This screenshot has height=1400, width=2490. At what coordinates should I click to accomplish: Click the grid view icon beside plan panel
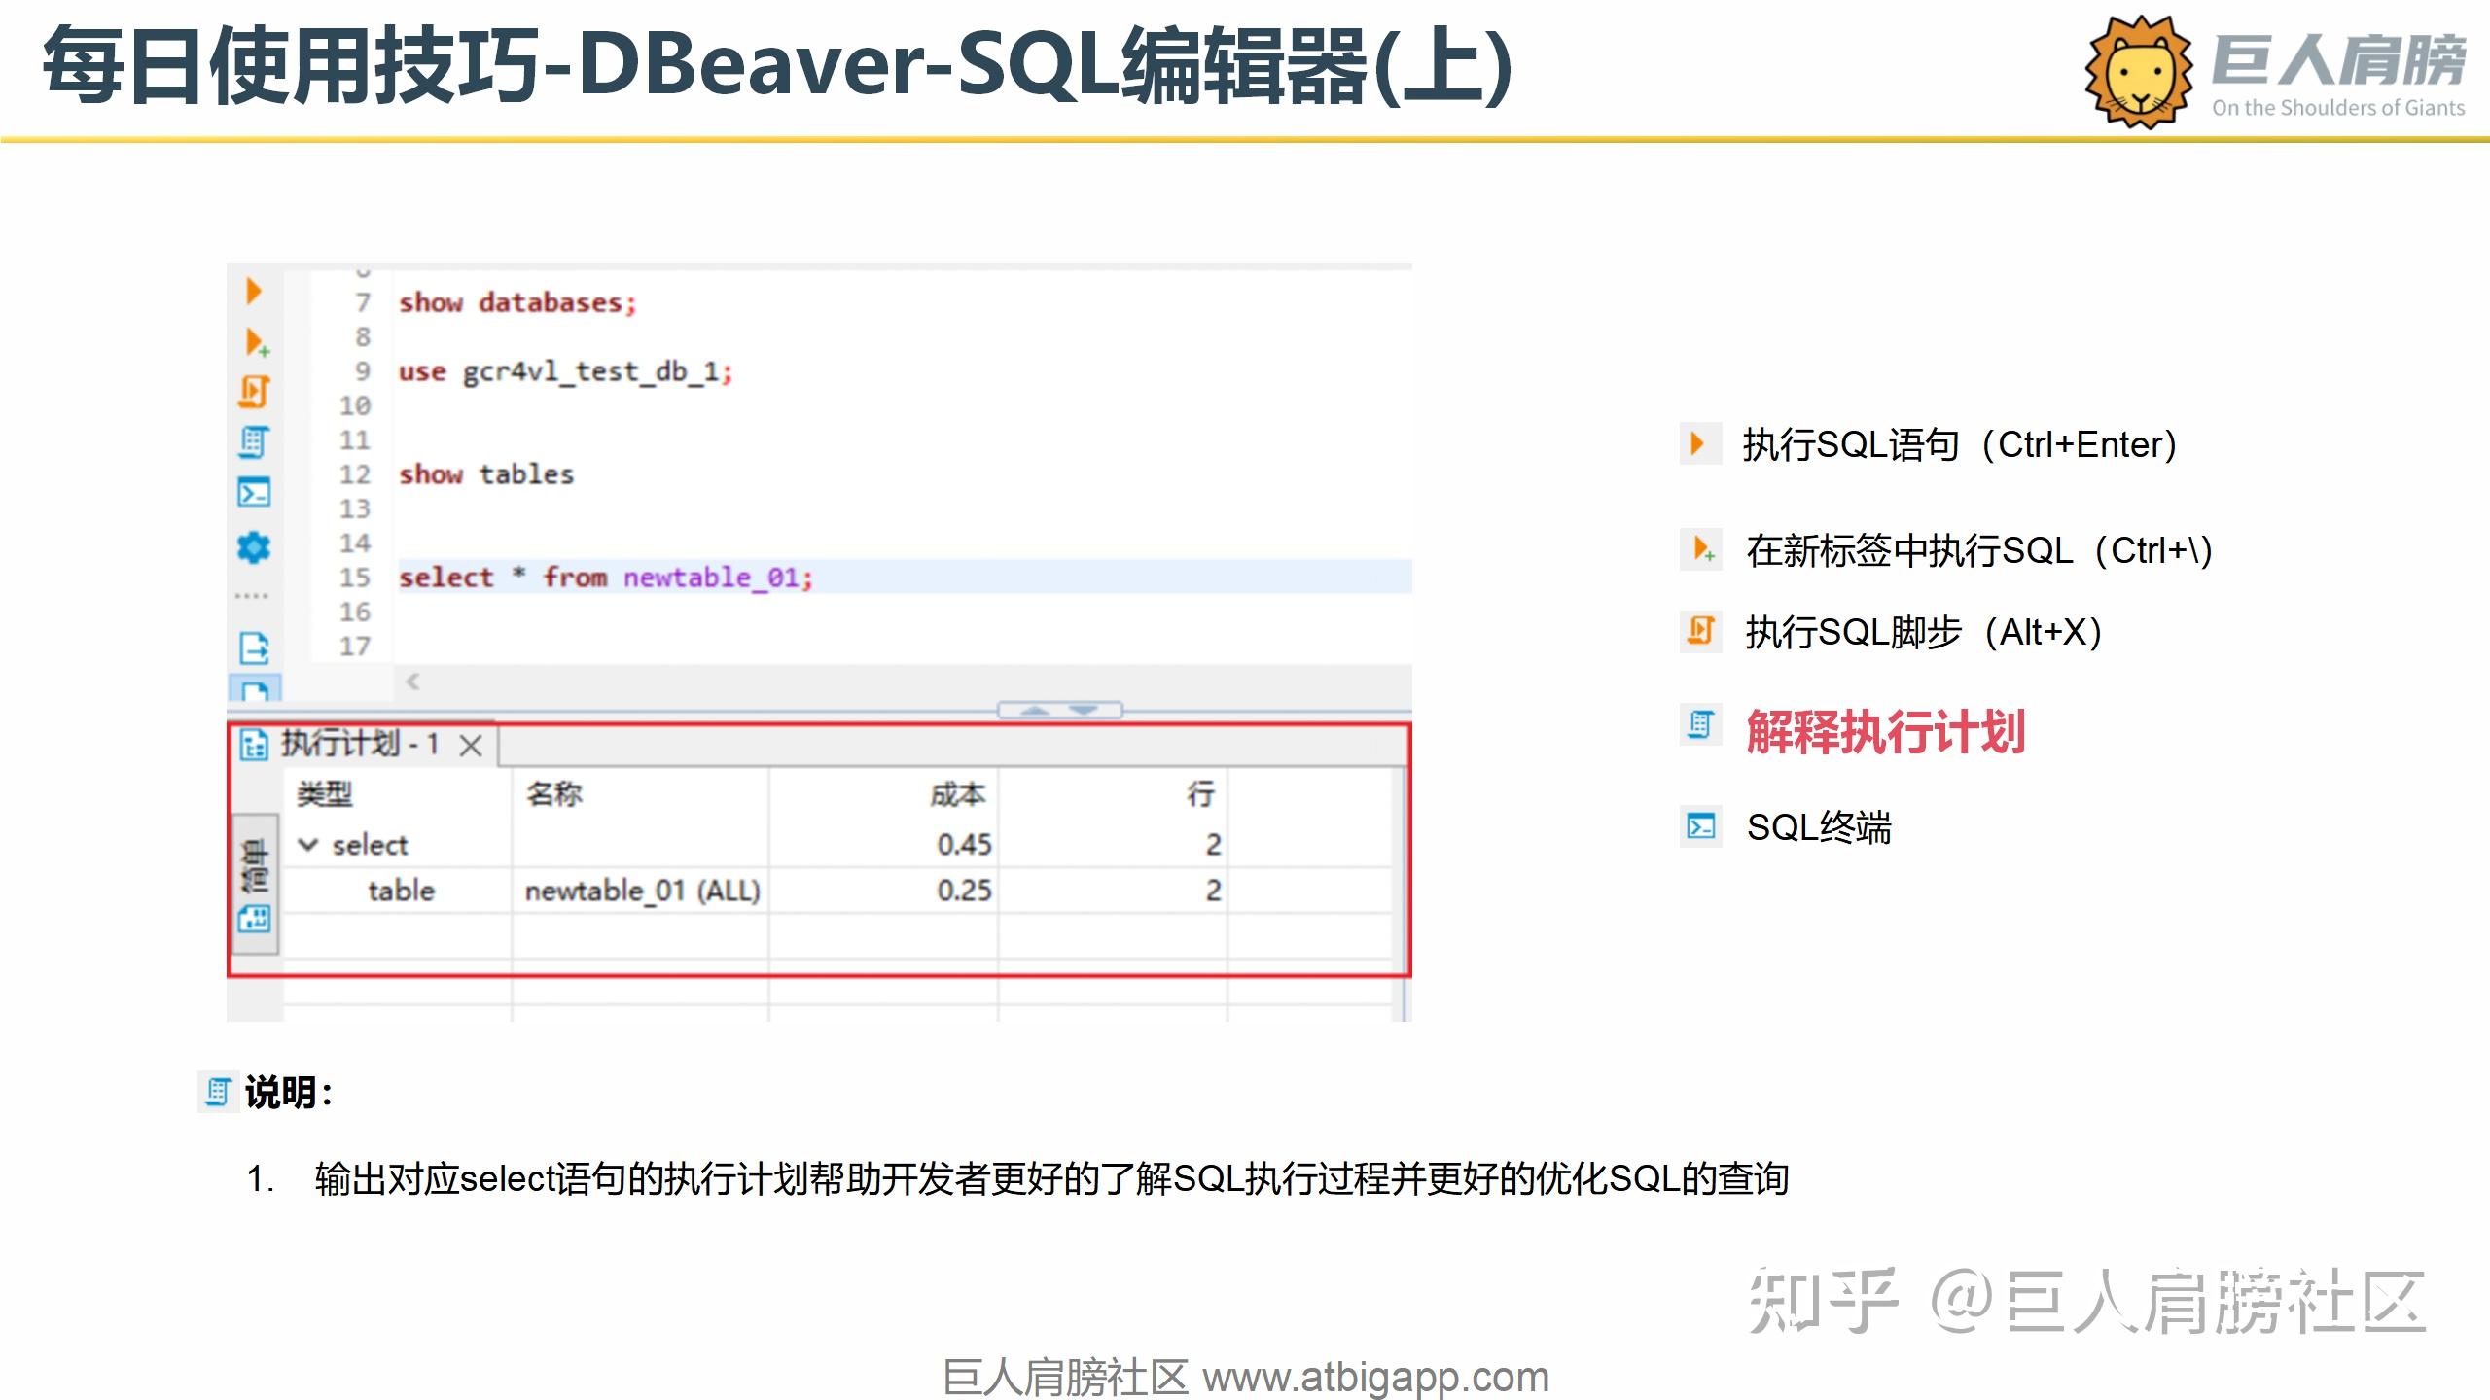click(x=254, y=918)
